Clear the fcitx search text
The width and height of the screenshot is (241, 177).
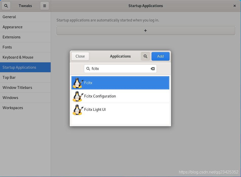click(153, 69)
